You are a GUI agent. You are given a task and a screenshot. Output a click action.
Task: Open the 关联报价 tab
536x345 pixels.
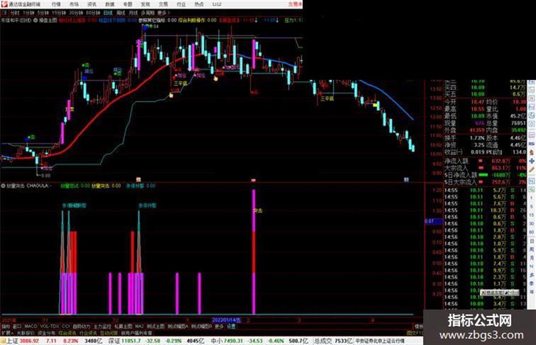point(26,333)
